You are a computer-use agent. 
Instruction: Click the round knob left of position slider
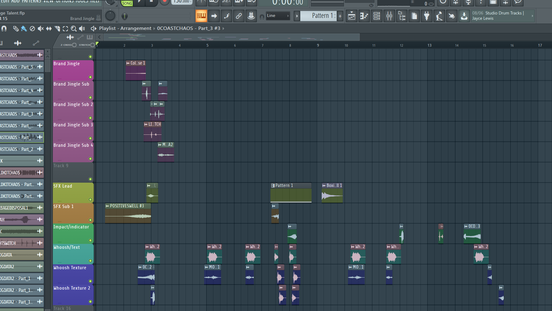click(x=110, y=16)
